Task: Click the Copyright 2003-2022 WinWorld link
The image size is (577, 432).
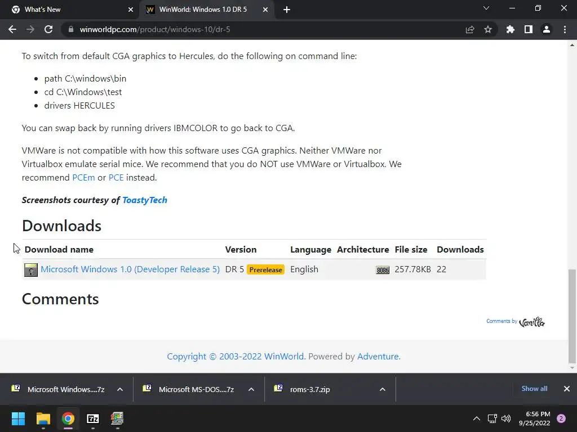Action: coord(236,356)
